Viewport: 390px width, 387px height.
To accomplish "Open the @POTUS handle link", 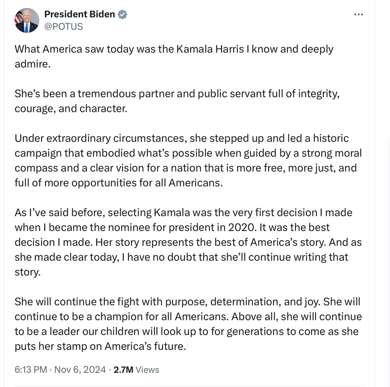I will pos(63,26).
